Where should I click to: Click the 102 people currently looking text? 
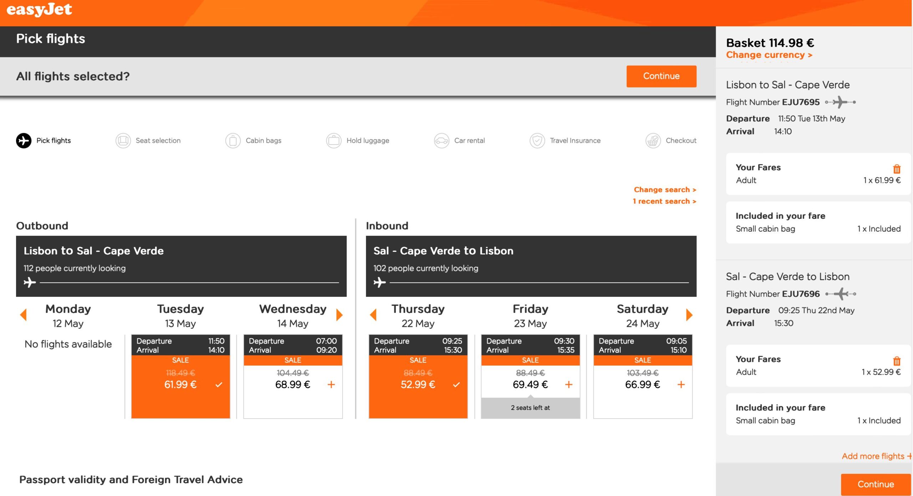(426, 268)
